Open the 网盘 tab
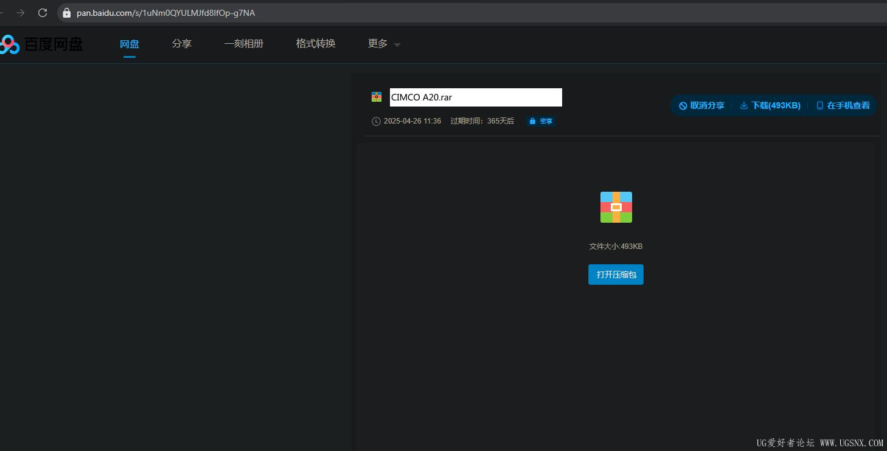Viewport: 887px width, 451px height. pyautogui.click(x=130, y=44)
